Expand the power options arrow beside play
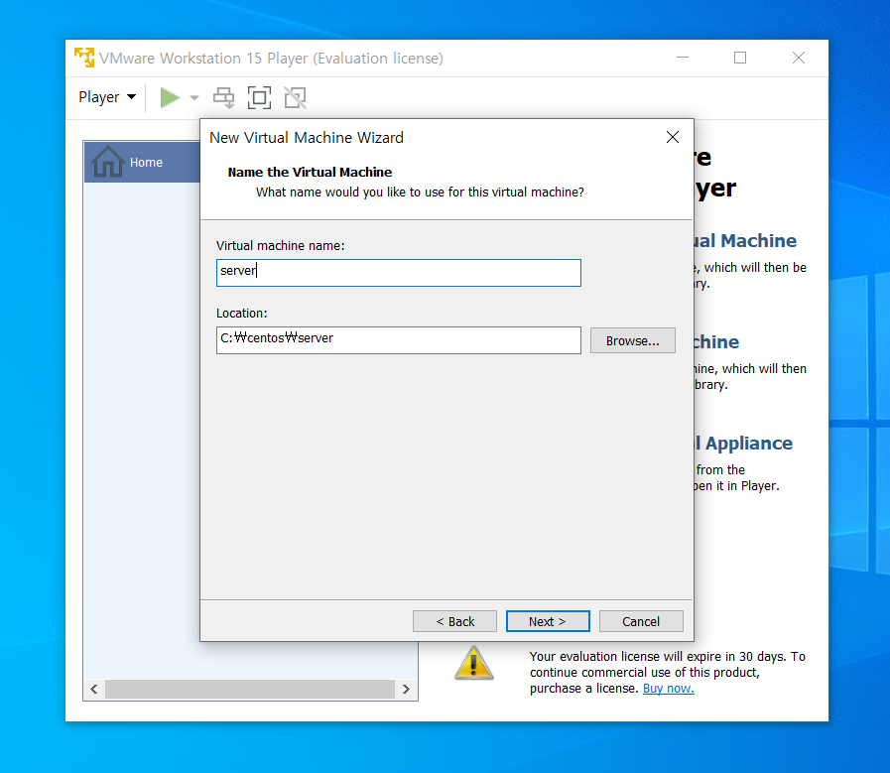Image resolution: width=890 pixels, height=773 pixels. coord(194,97)
